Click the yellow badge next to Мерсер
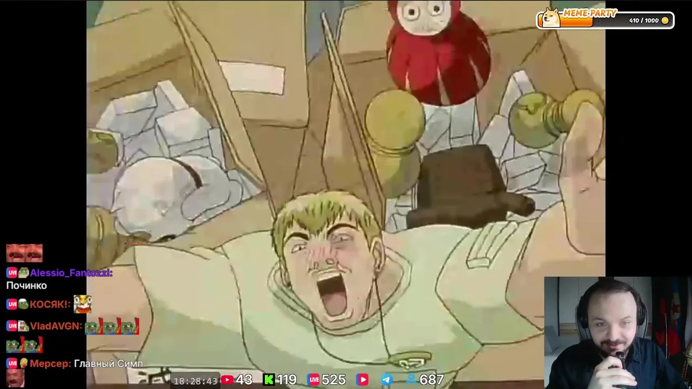The image size is (692, 389). coord(24,364)
